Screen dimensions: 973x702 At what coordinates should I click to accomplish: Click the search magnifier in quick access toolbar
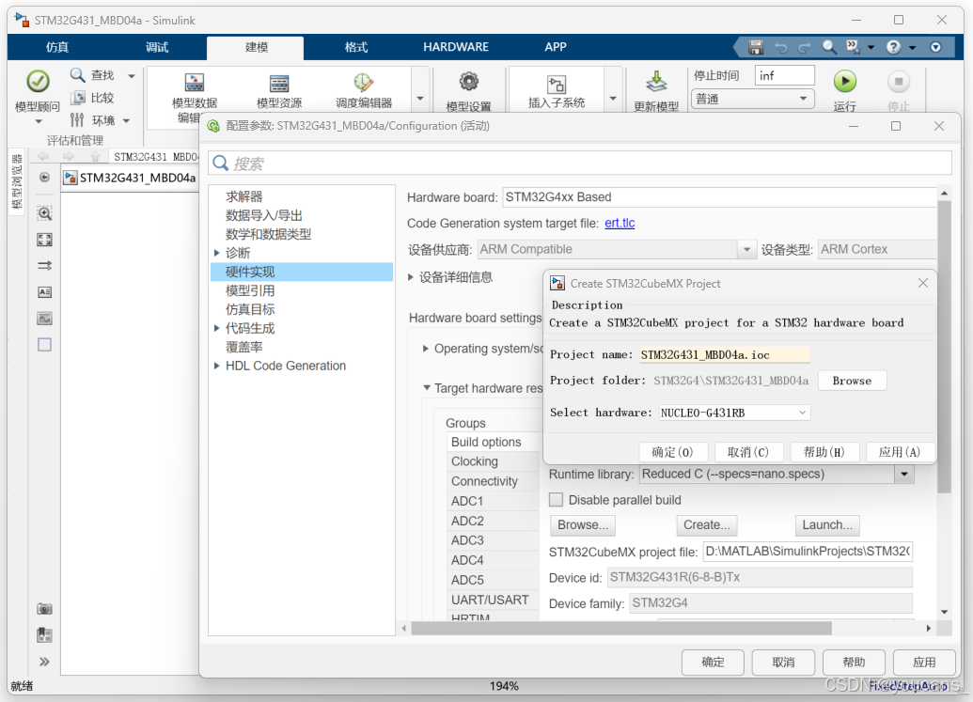tap(829, 47)
